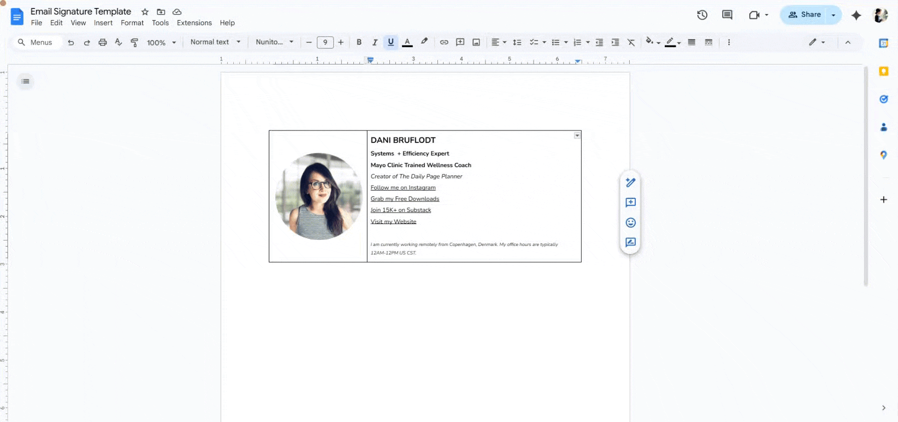Redo the last action
898x422 pixels.
click(x=87, y=42)
